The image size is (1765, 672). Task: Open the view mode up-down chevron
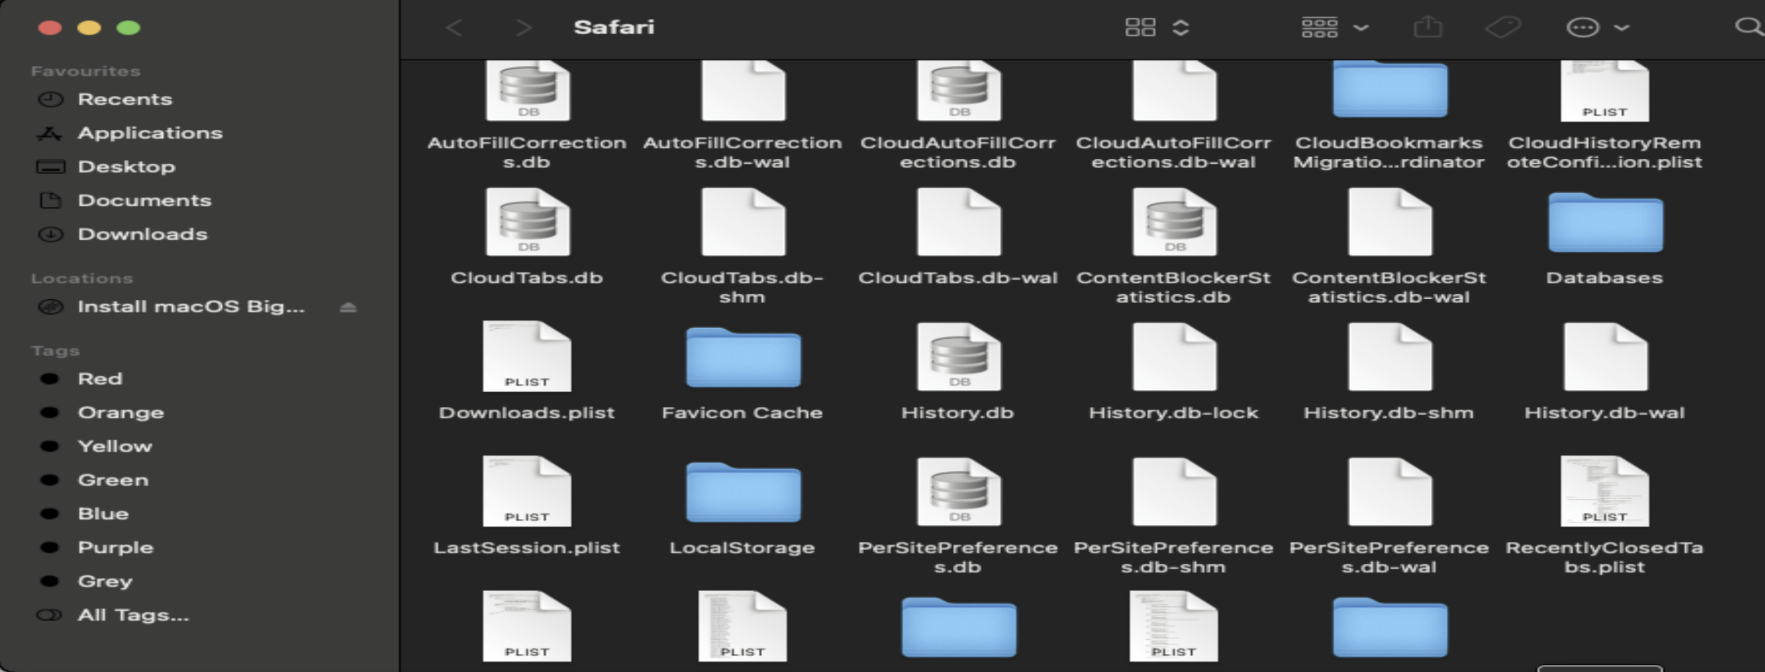(1181, 27)
